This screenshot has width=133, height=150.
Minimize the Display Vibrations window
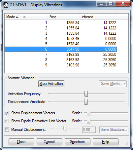[x=102, y=4]
